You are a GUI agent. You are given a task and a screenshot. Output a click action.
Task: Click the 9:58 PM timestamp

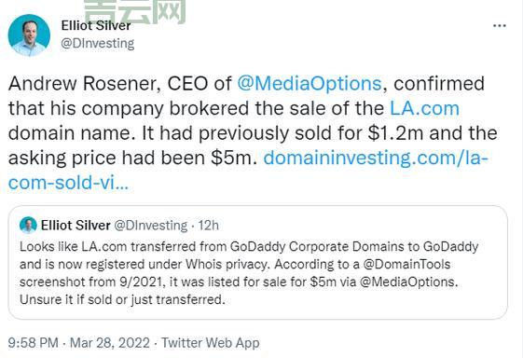click(33, 343)
